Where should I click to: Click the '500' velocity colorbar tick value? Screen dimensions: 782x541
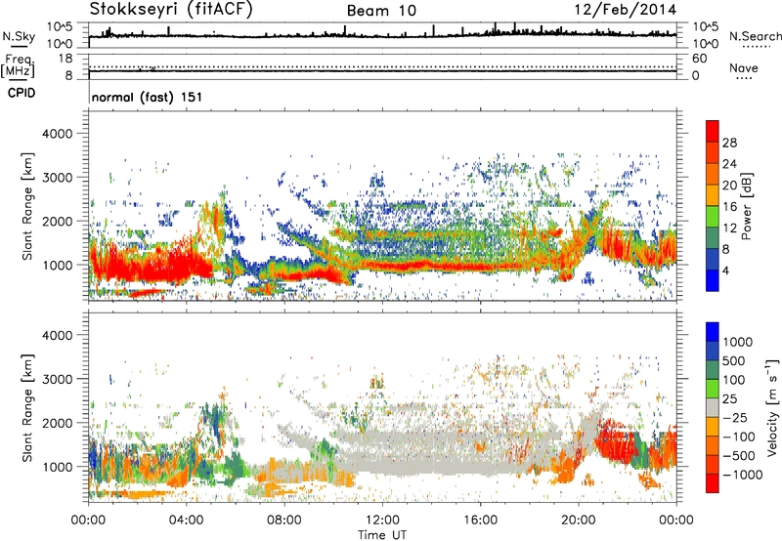coord(734,360)
